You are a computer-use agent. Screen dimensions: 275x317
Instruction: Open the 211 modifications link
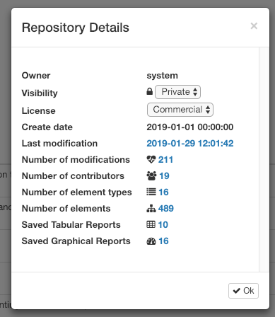tap(165, 159)
